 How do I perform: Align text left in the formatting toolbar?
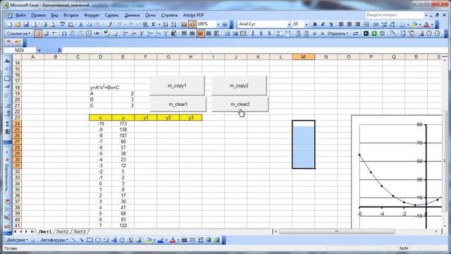pyautogui.click(x=341, y=25)
